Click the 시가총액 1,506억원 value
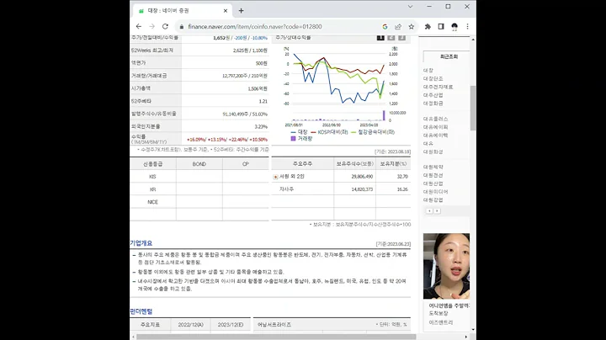The width and height of the screenshot is (606, 340). click(x=258, y=88)
